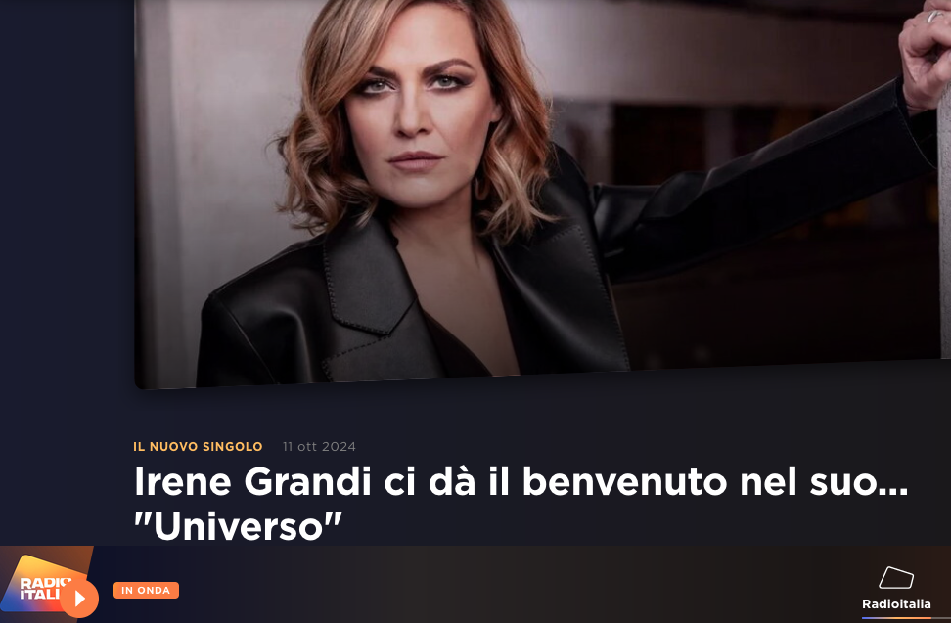Select the Radioitalia parallelogram channel icon
The width and height of the screenshot is (951, 623).
[896, 578]
